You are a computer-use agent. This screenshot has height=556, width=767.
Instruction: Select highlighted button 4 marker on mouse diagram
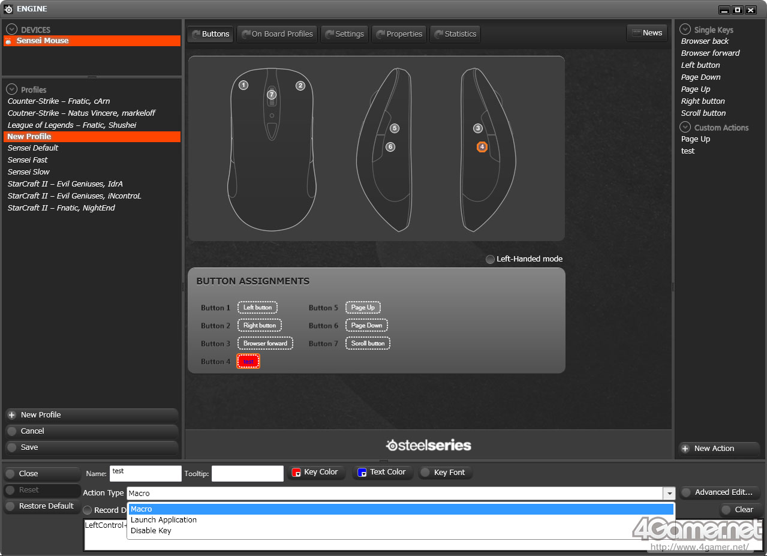click(482, 147)
